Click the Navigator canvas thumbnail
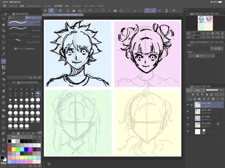This screenshot has width=225, height=168. (x=205, y=23)
